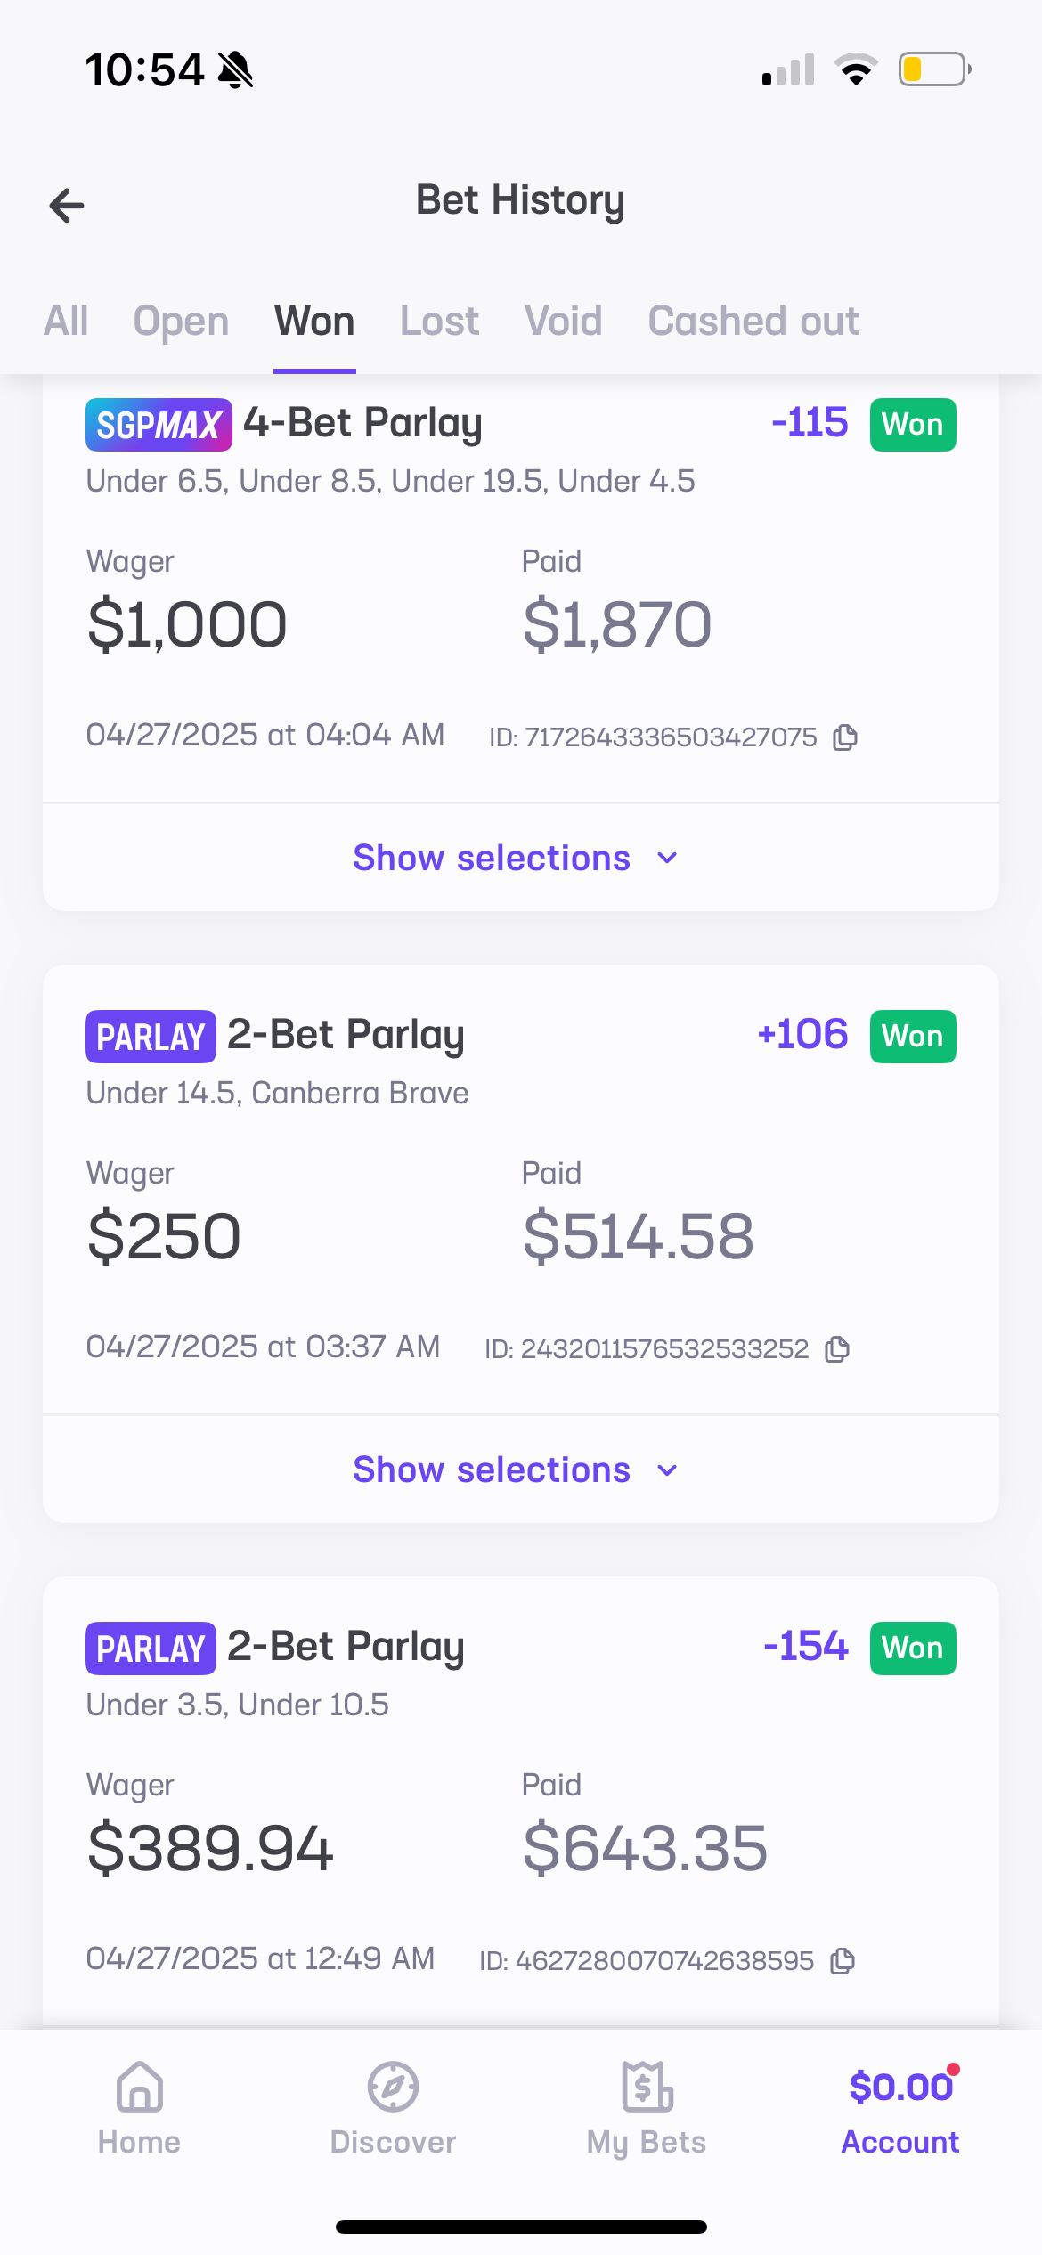Switch to the All tab
The height and width of the screenshot is (2255, 1042).
coord(66,322)
